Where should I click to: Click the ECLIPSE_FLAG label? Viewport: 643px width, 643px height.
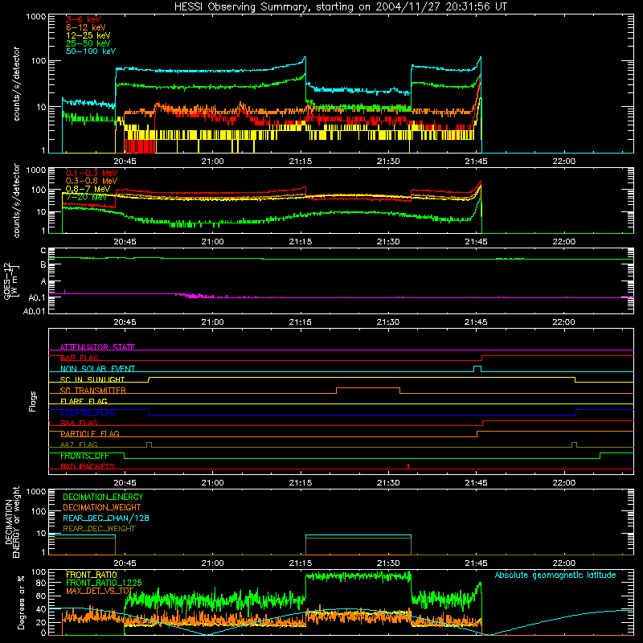[x=88, y=412]
